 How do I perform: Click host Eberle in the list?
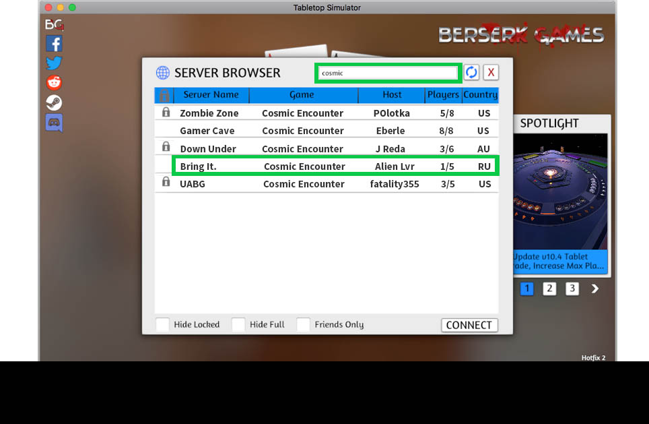tap(390, 131)
